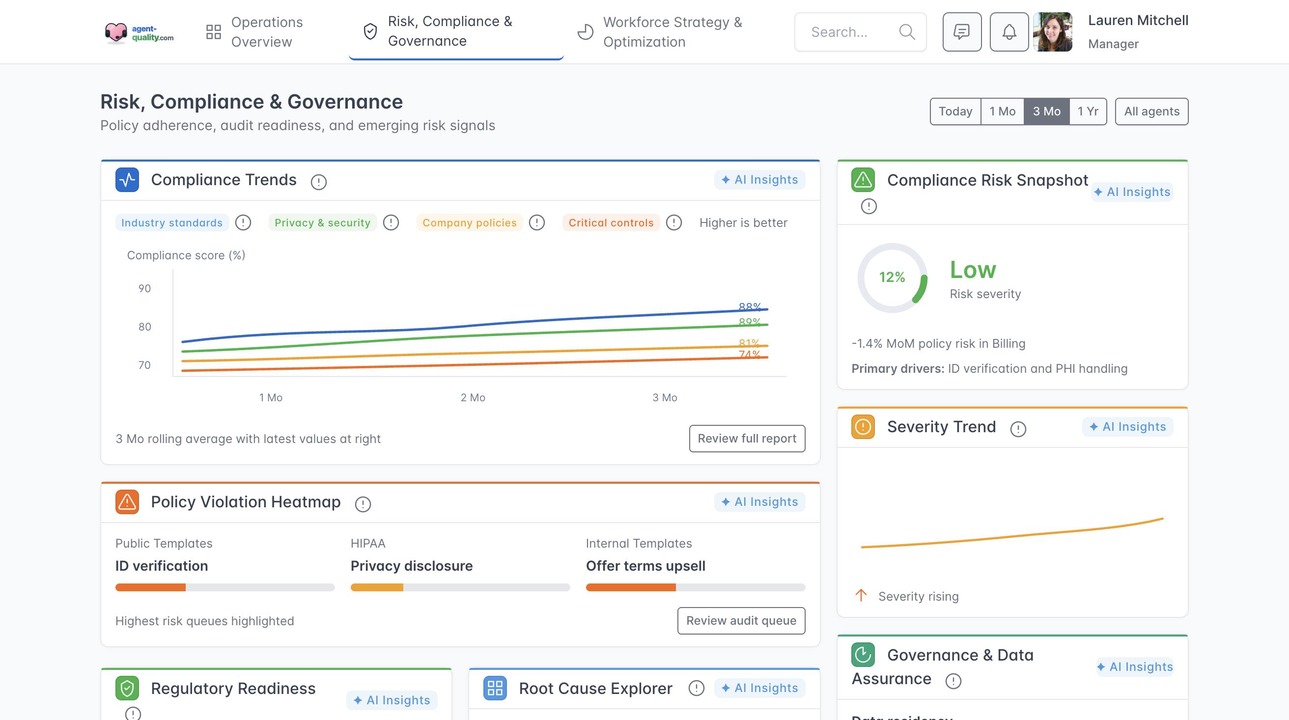Toggle the Privacy & security series chip
This screenshot has height=720, width=1289.
click(x=322, y=222)
